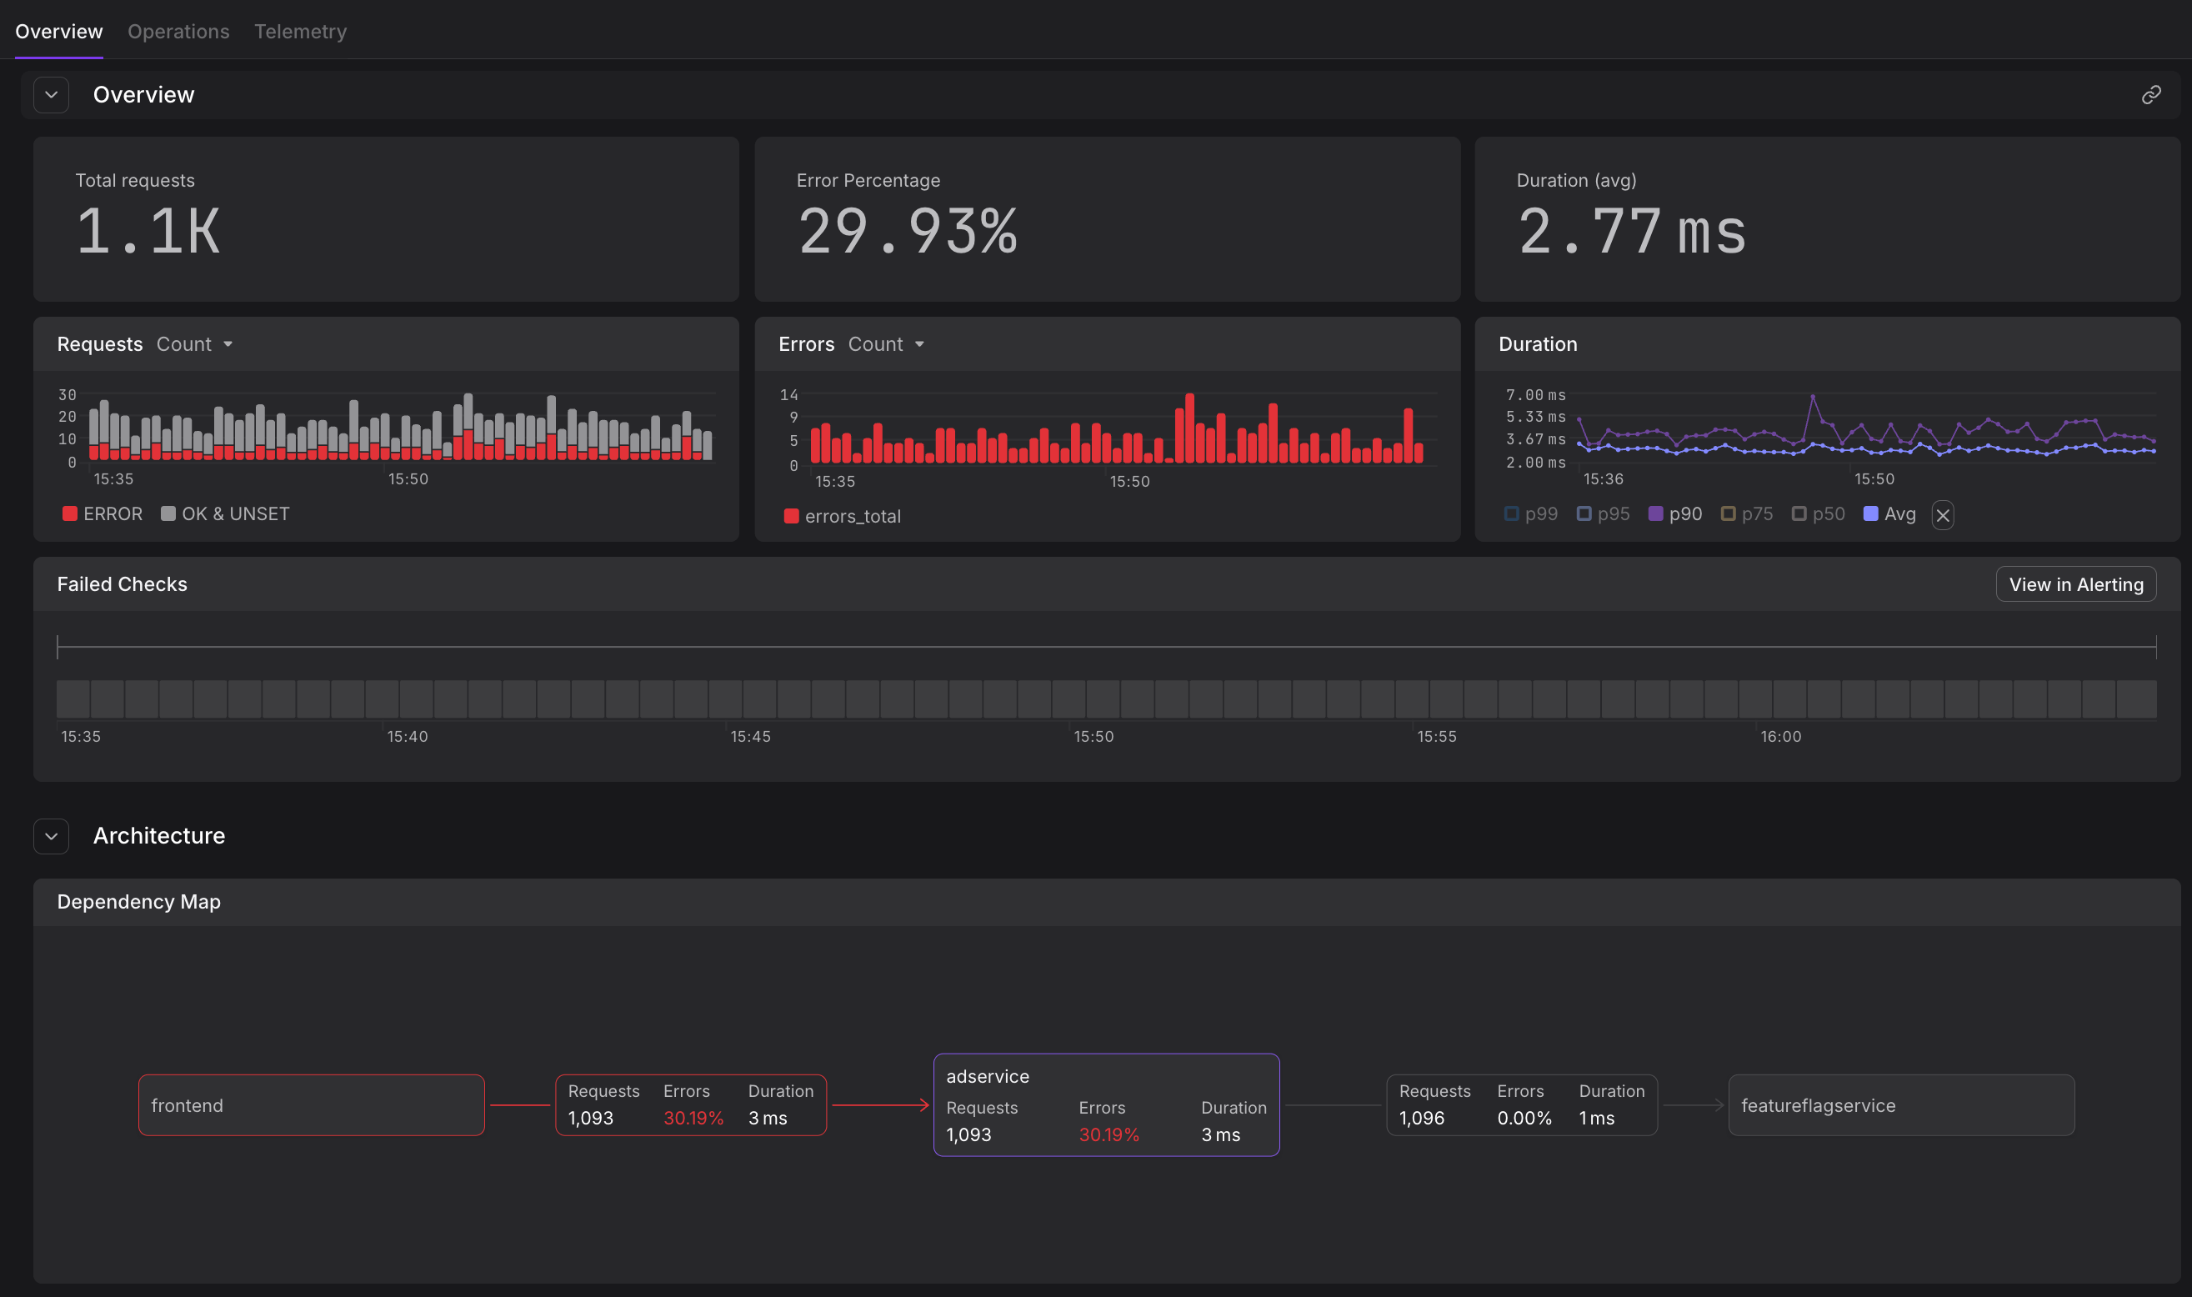Screen dimensions: 2192x1297
Task: Switch to the Operations tab
Action: pyautogui.click(x=178, y=32)
